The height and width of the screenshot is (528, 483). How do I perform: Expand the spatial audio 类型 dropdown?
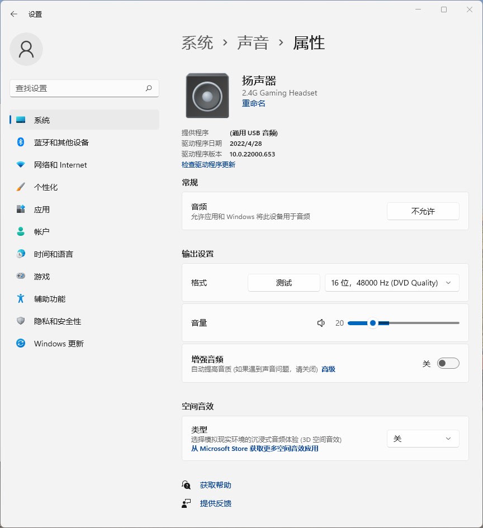click(423, 439)
